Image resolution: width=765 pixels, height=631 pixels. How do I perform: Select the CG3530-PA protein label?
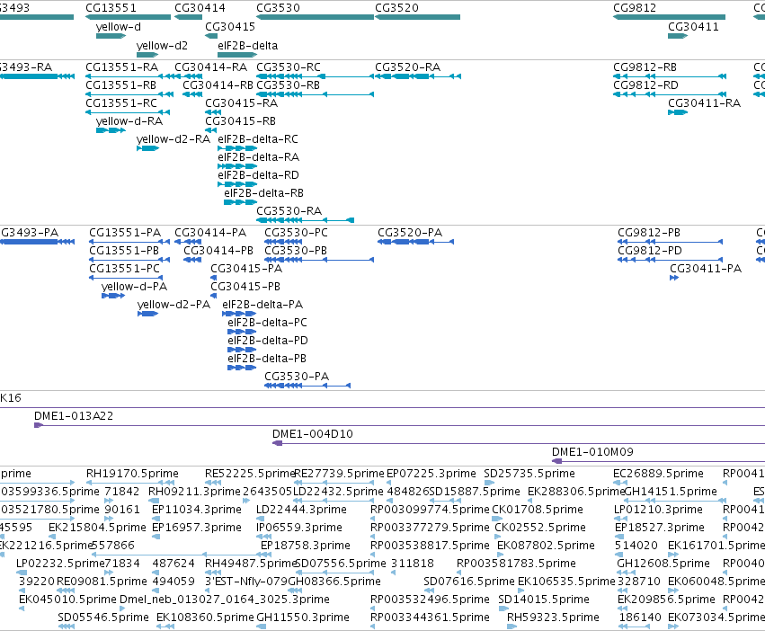(297, 377)
